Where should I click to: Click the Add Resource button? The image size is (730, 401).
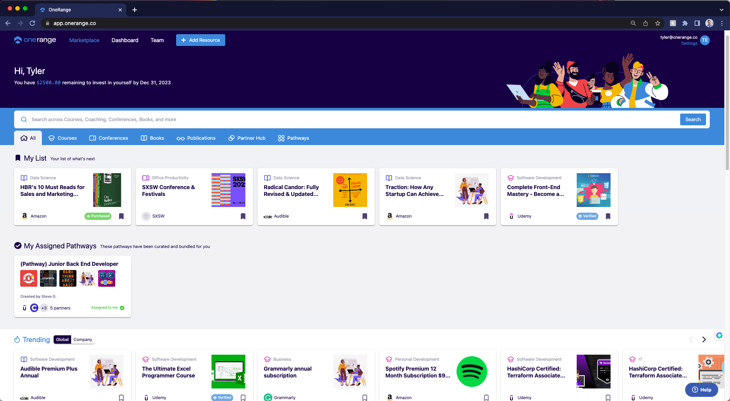pyautogui.click(x=200, y=40)
